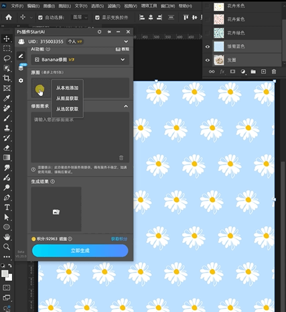Open the Banana修图 function dropdown
The height and width of the screenshot is (312, 286).
(80, 60)
